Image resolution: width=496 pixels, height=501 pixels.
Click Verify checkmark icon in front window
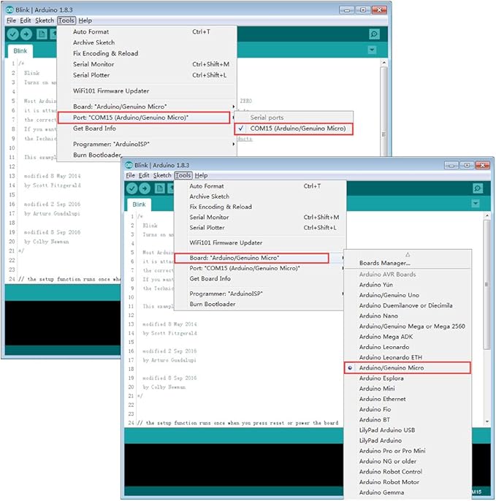pos(131,188)
